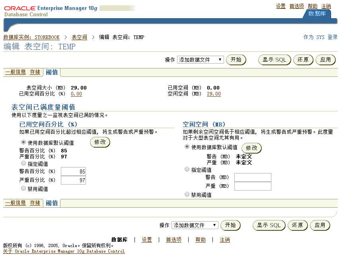
Task: Click the bold default 警告百分比 value 85
Action: pyautogui.click(x=64, y=151)
